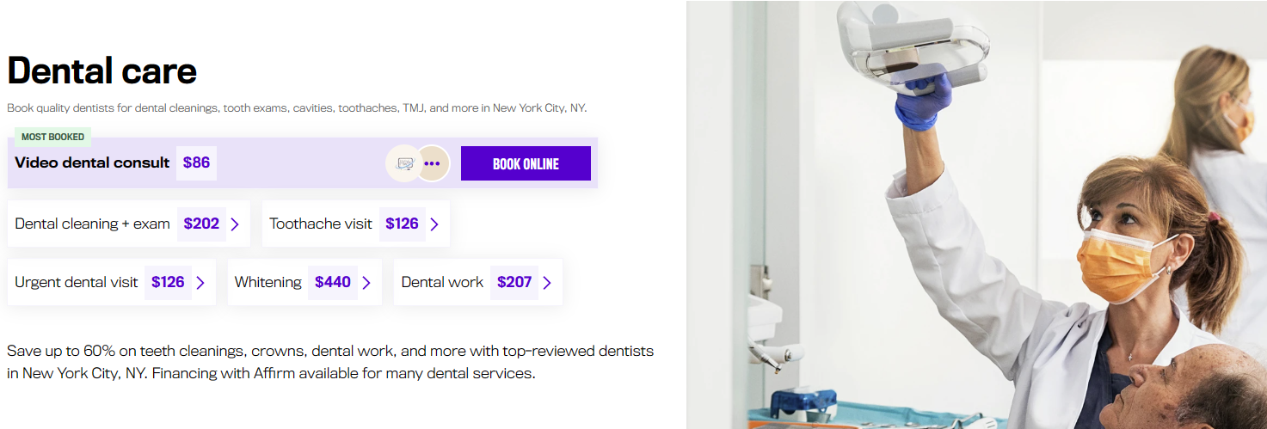The height and width of the screenshot is (429, 1267).
Task: Expand the Dental cleaning + exam arrow
Action: coord(235,224)
